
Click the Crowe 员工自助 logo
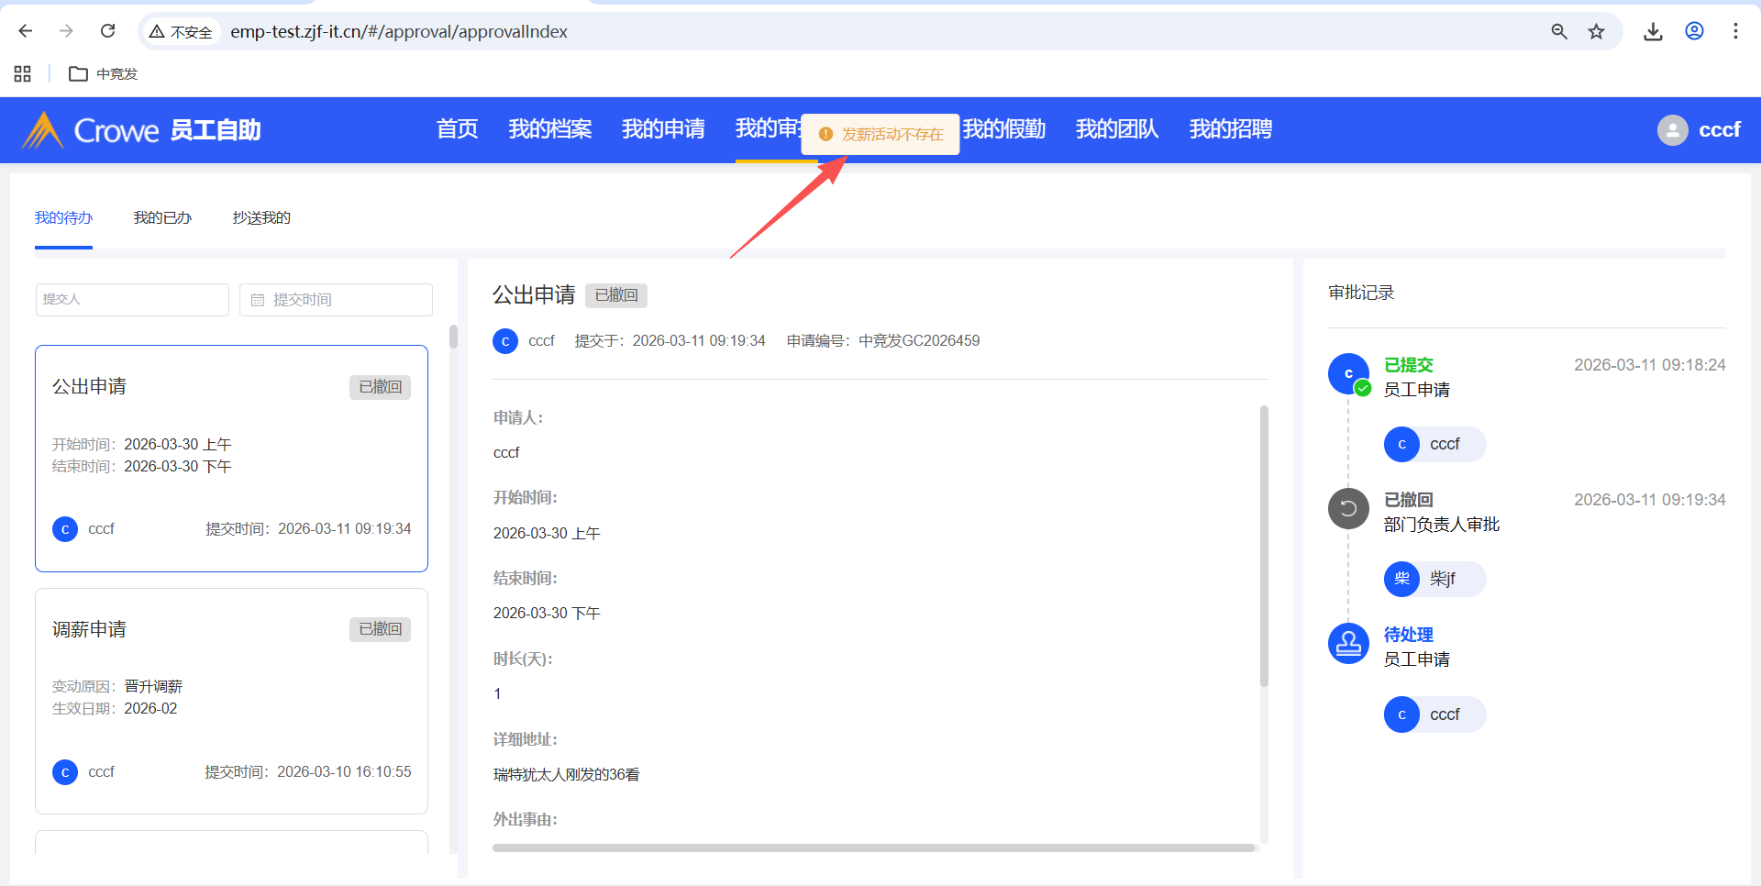(141, 130)
